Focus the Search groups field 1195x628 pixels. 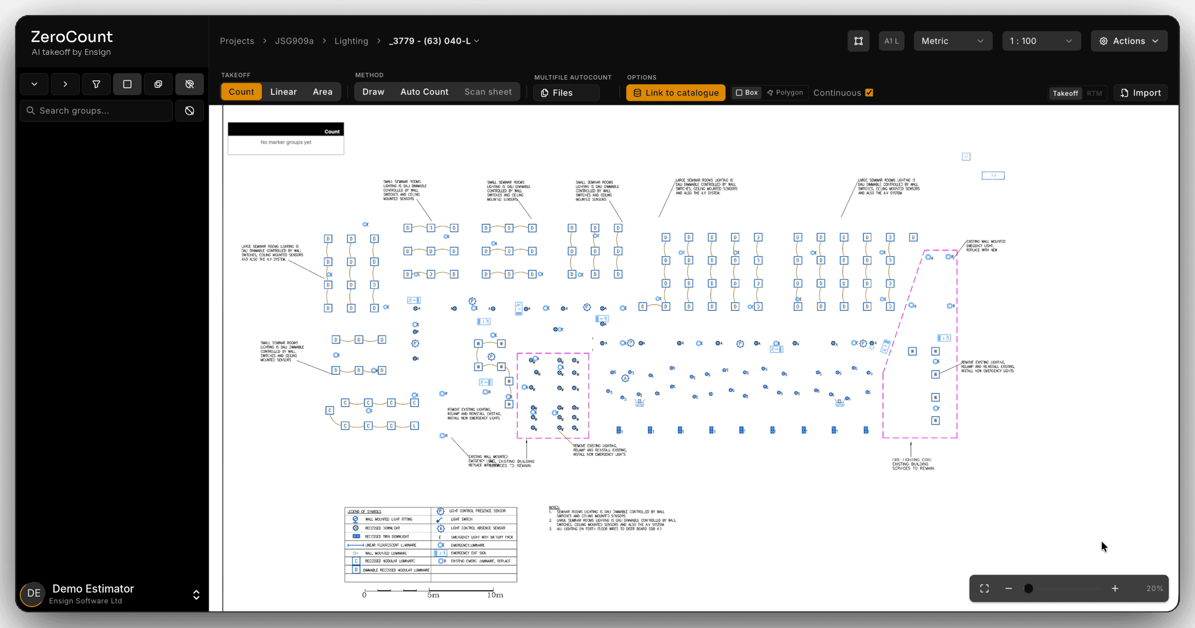tap(96, 111)
